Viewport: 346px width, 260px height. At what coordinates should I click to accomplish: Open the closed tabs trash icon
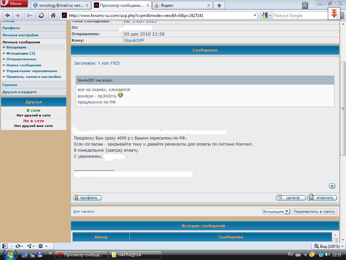tap(305, 5)
